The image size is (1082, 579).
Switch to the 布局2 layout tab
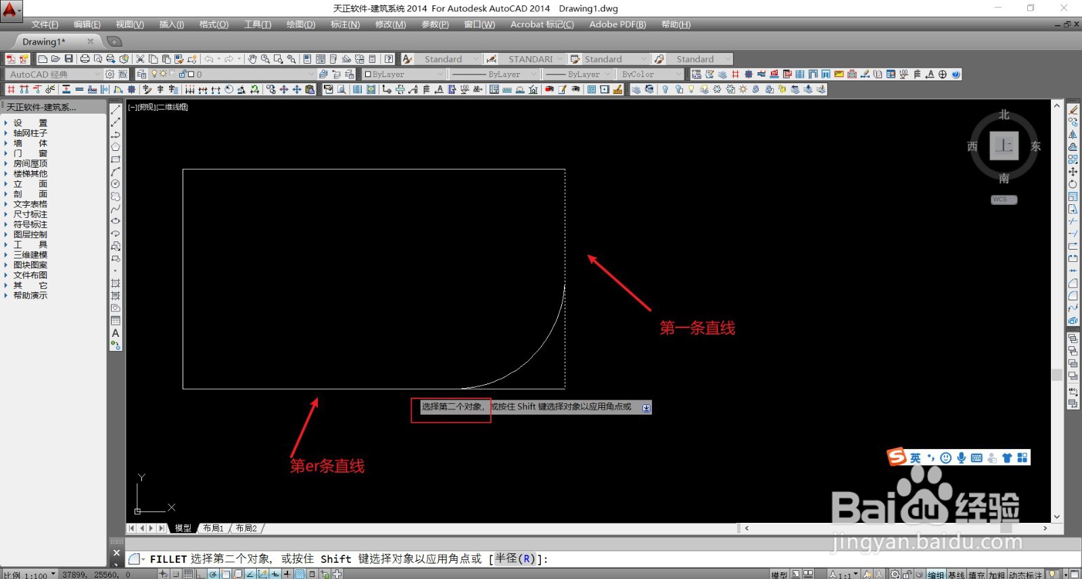(x=246, y=528)
